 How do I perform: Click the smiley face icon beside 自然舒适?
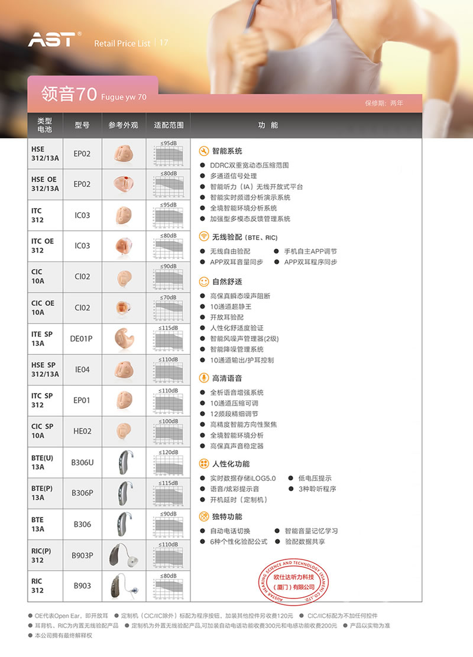tap(204, 281)
